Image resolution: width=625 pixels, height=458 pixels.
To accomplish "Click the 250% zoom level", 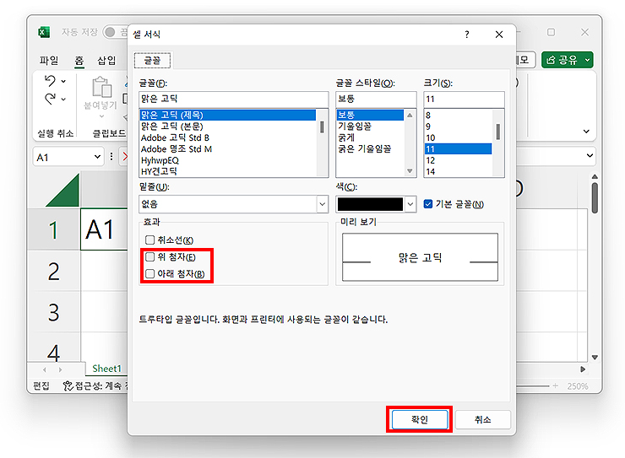I will (x=578, y=386).
